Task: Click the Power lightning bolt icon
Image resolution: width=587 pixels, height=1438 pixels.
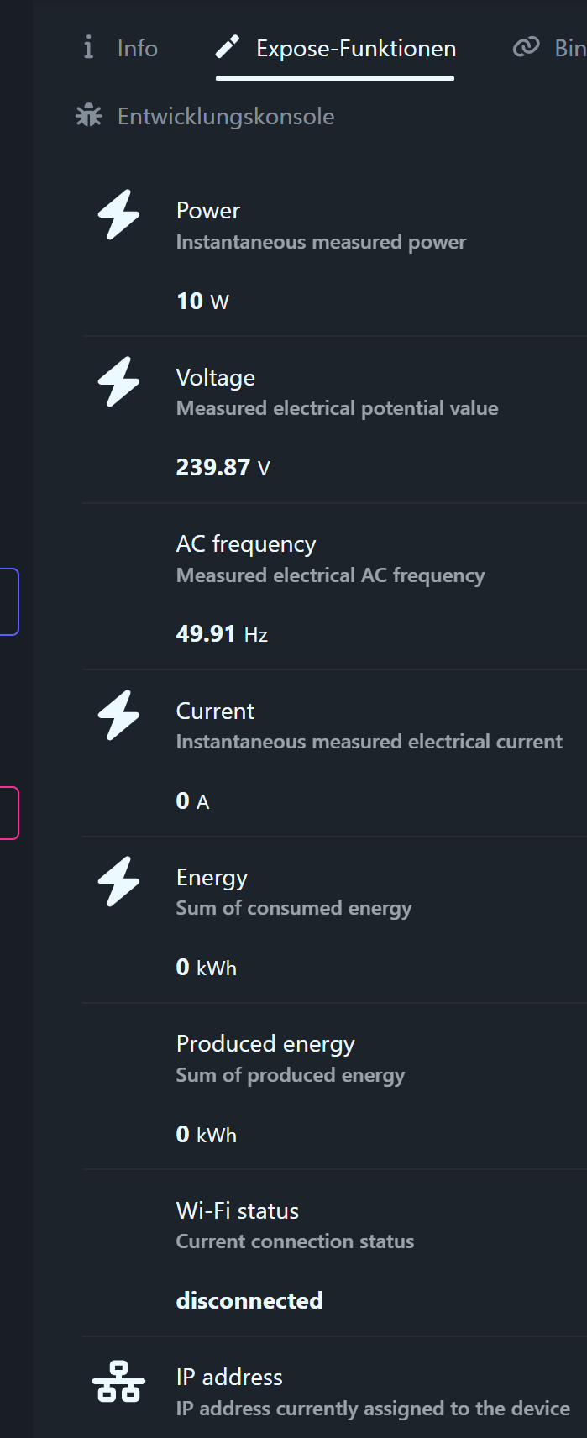Action: pyautogui.click(x=119, y=214)
